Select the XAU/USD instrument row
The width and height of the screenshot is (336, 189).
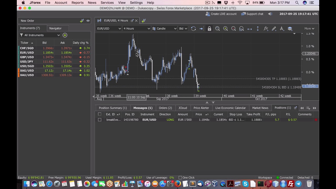(x=54, y=75)
